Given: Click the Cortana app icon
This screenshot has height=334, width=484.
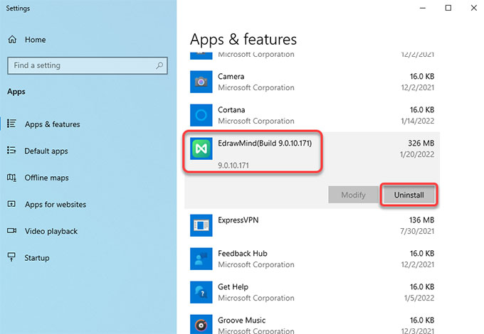Looking at the screenshot, I should pyautogui.click(x=201, y=115).
